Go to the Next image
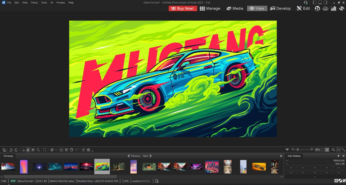346x185 pixels. 146,156
